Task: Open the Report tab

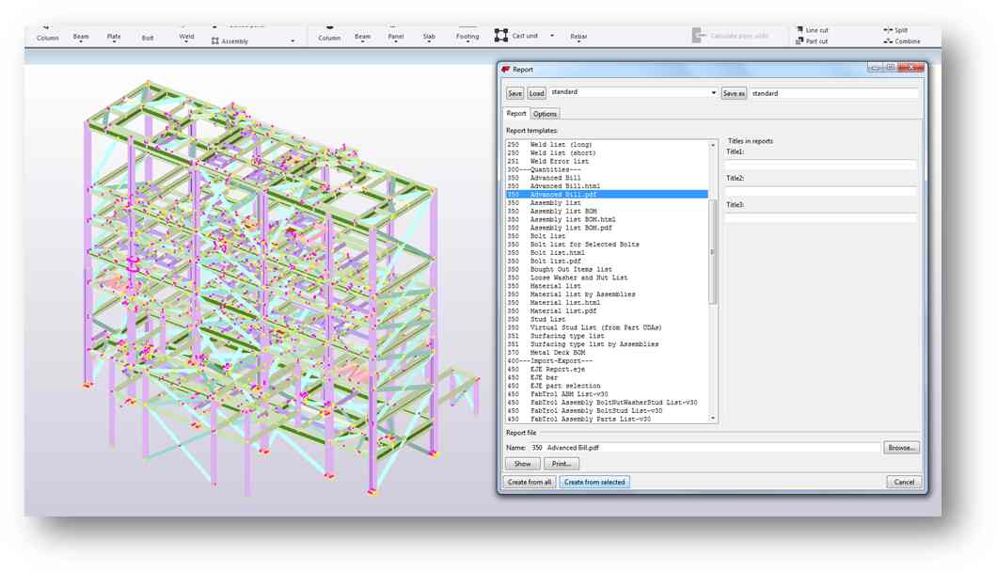Action: [516, 114]
